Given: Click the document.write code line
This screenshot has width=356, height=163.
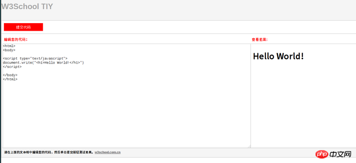Looking at the screenshot, I should coord(43,63).
